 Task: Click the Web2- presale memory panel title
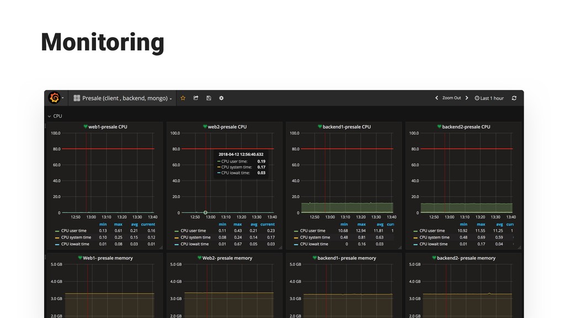tap(227, 258)
